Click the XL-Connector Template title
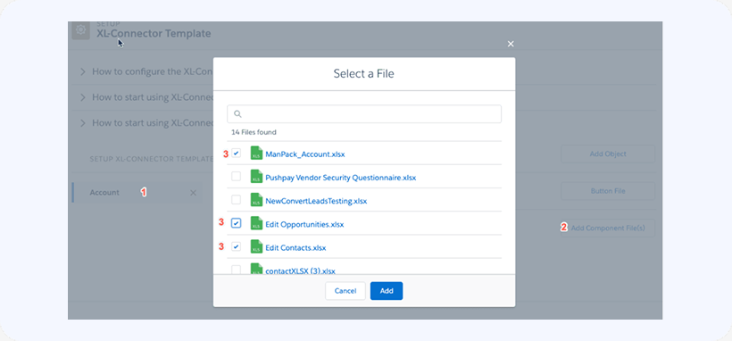Screen dimensions: 732x341 154,34
